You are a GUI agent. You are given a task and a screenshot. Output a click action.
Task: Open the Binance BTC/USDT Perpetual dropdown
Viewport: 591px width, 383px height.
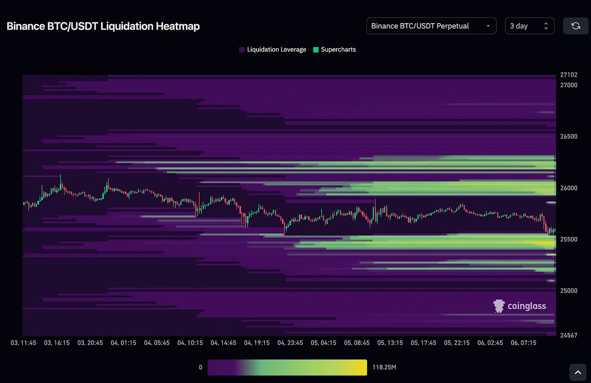tap(431, 26)
